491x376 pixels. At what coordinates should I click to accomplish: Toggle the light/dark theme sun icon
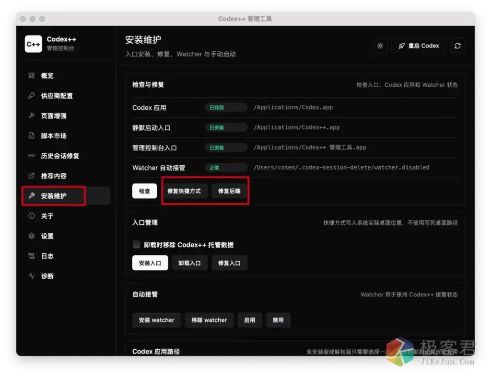click(380, 46)
